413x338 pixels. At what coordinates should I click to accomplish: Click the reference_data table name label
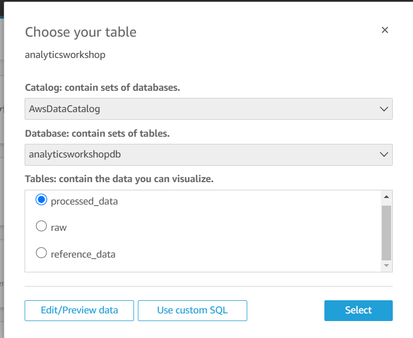pos(83,254)
